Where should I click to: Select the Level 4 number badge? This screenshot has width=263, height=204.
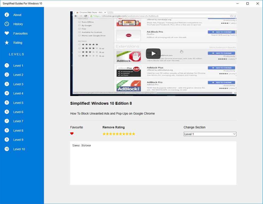[x=7, y=93]
